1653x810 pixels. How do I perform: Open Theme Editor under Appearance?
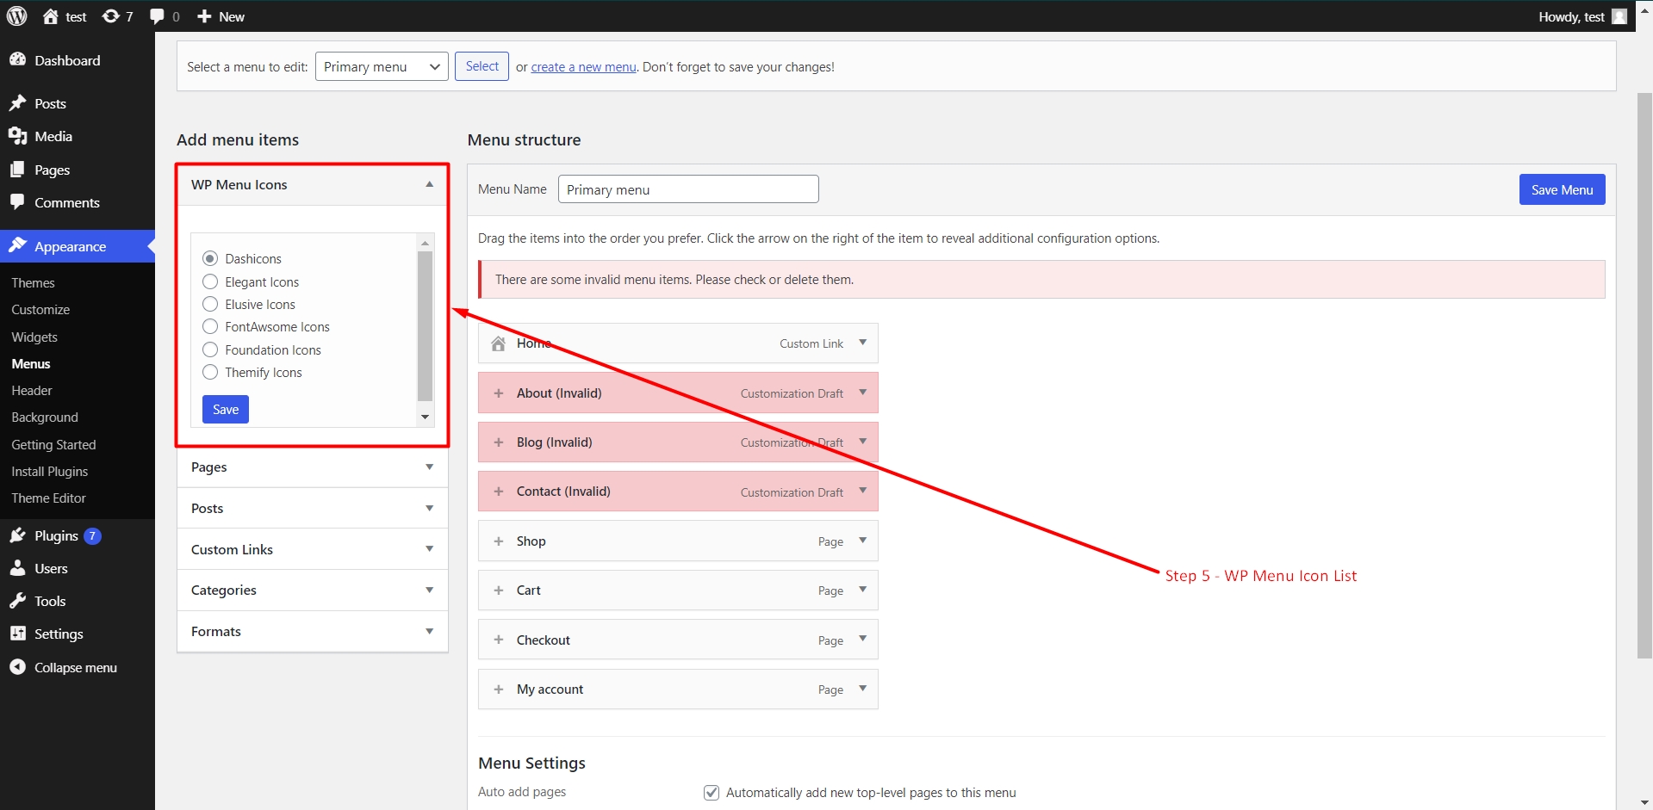(48, 498)
